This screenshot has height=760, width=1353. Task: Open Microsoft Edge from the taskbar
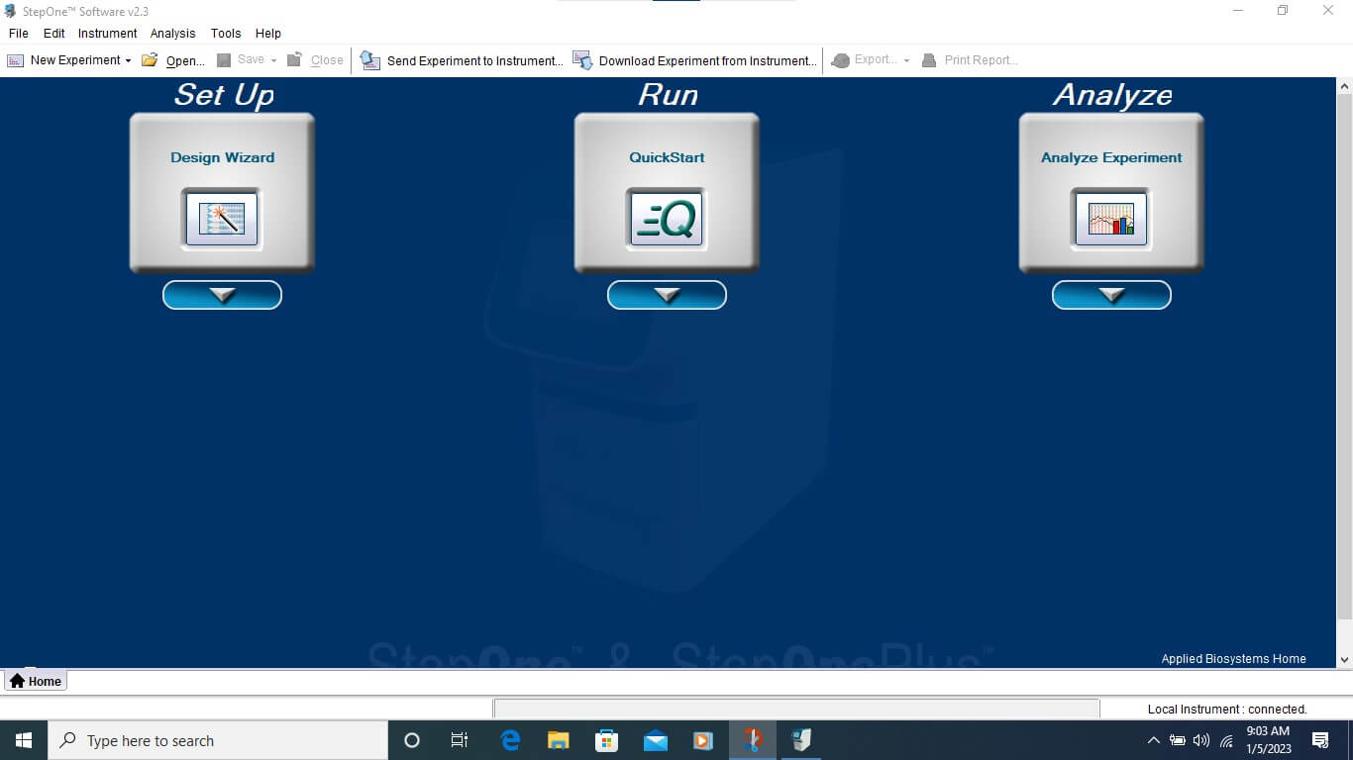511,740
